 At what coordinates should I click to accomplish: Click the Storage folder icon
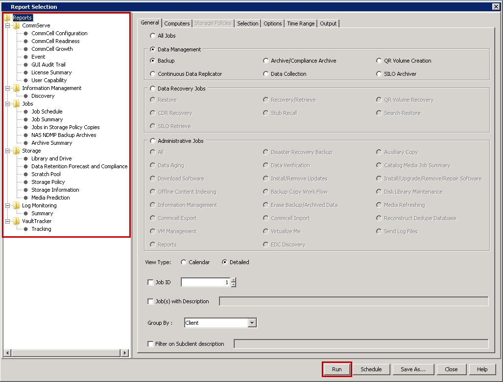[16, 151]
